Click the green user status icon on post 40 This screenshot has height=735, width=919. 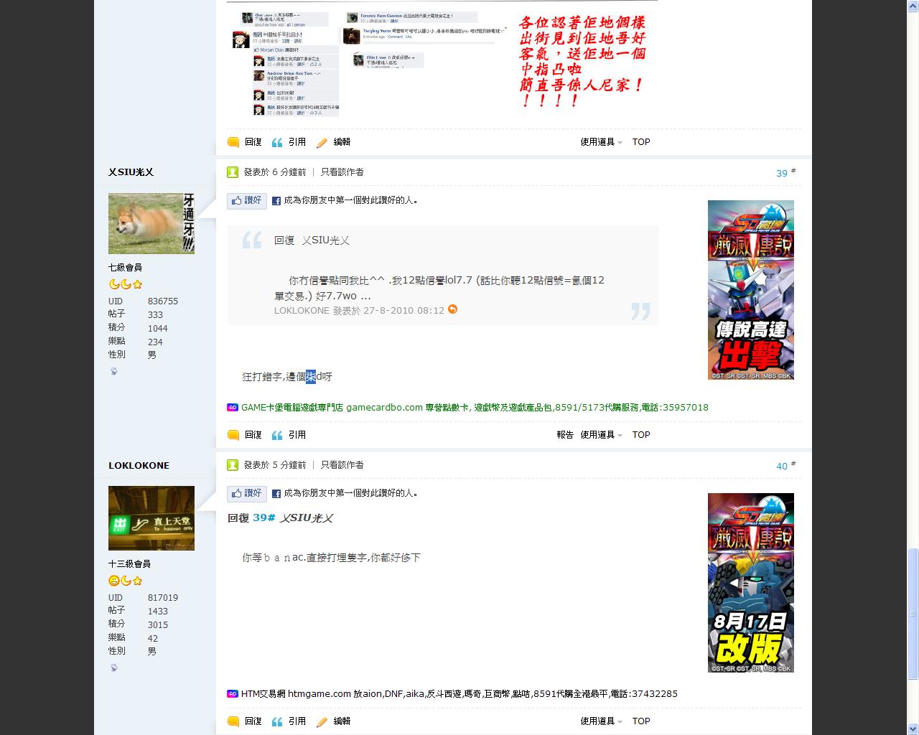point(233,465)
